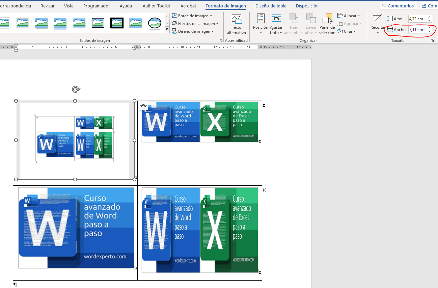Open the Girar rotation dropdown
Viewport: 438px width, 288px height.
coord(349,31)
